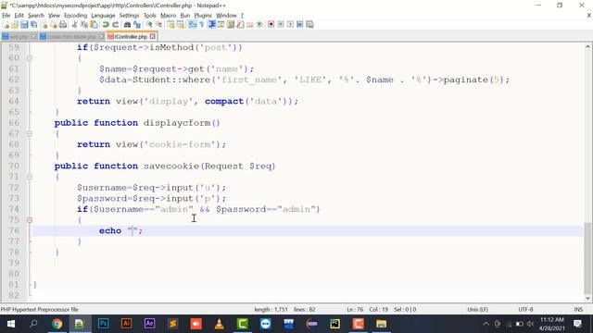593x333 pixels.
Task: Open the File menu
Action: (6, 16)
